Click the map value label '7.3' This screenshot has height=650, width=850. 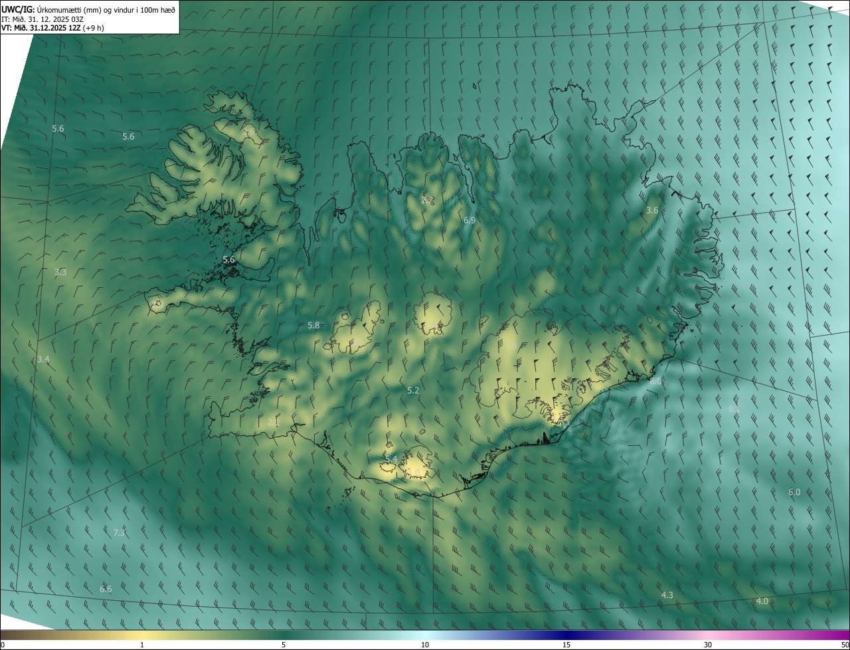coord(119,533)
